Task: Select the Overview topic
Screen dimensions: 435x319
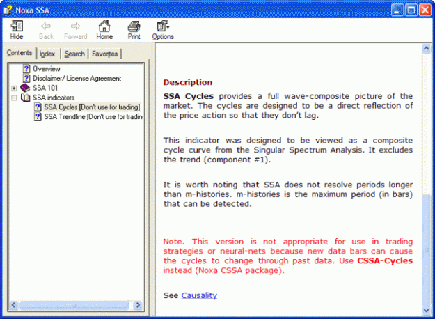Action: (x=47, y=68)
